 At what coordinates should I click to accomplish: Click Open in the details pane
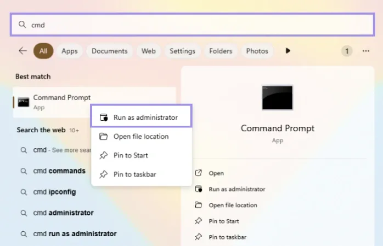[x=216, y=173]
